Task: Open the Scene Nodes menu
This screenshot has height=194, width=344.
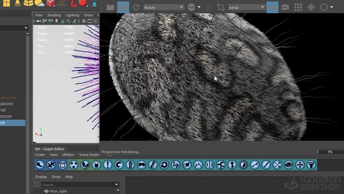Action: coord(89,154)
